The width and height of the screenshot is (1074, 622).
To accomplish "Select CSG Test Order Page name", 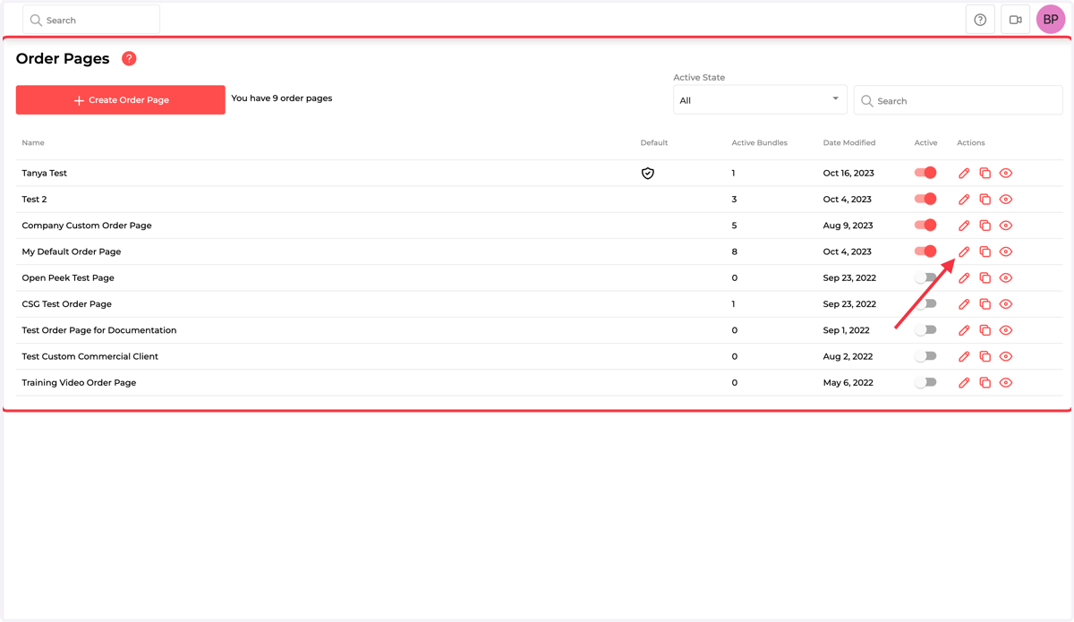I will click(67, 304).
